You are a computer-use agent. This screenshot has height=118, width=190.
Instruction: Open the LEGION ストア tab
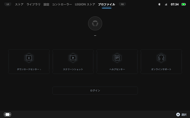click(x=85, y=4)
